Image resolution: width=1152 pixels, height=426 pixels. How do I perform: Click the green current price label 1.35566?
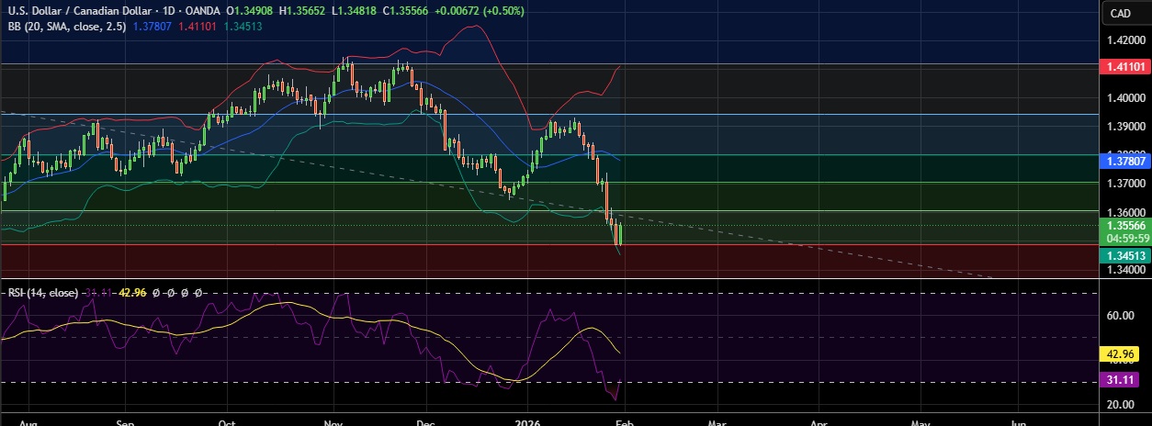(1125, 225)
